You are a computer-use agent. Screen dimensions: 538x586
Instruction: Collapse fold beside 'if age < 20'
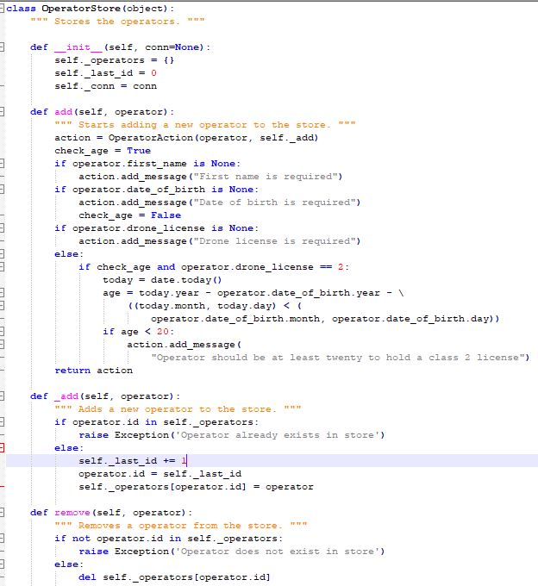(x=2, y=332)
